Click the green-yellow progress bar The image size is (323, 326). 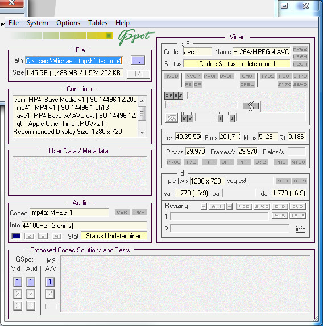61,35
